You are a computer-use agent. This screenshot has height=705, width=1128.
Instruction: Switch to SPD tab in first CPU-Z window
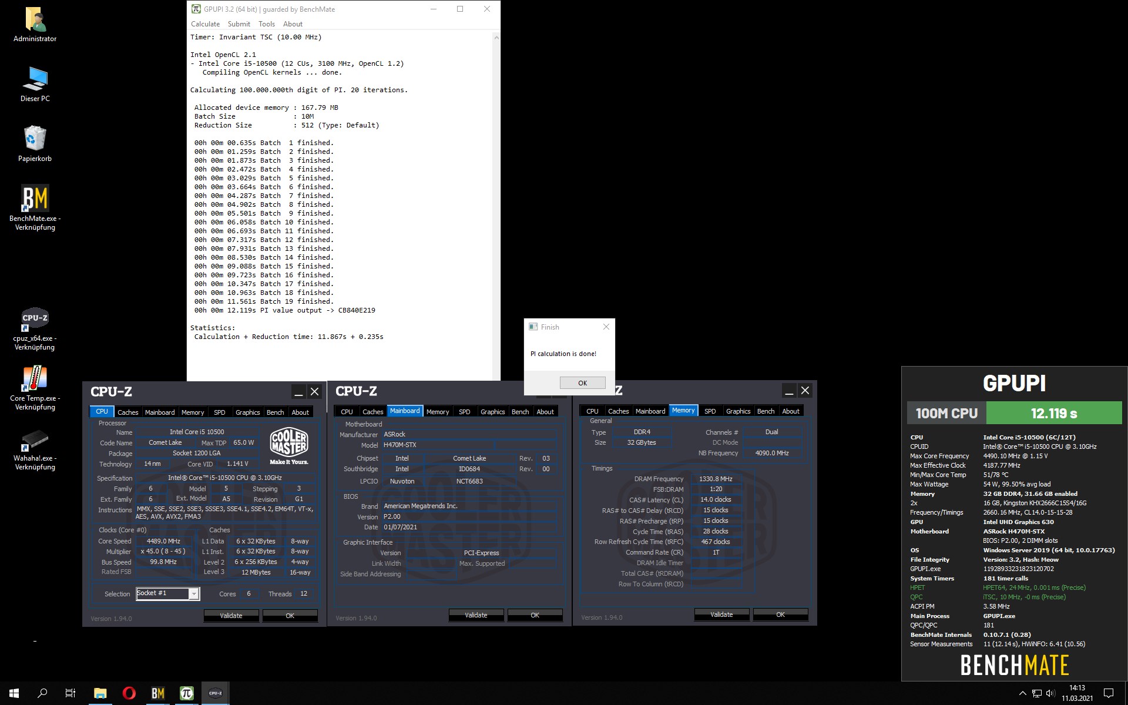pos(220,412)
